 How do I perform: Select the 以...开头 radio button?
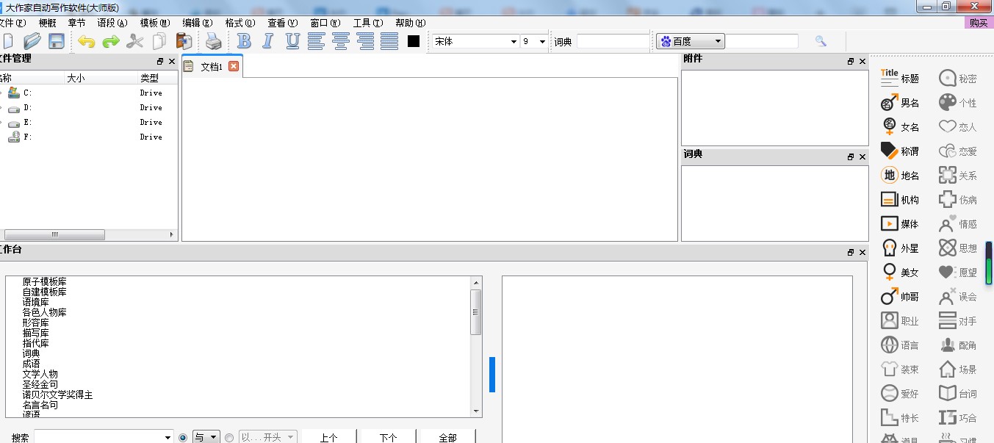pos(229,437)
